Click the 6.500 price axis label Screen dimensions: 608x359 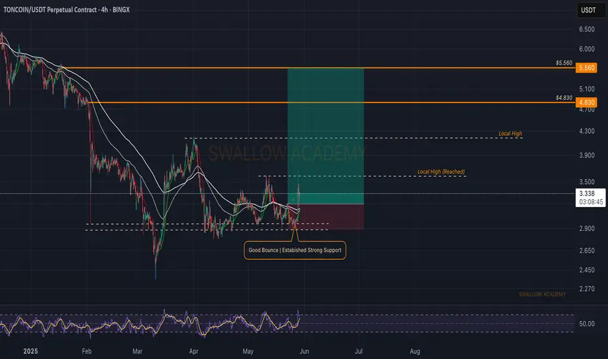[x=586, y=29]
